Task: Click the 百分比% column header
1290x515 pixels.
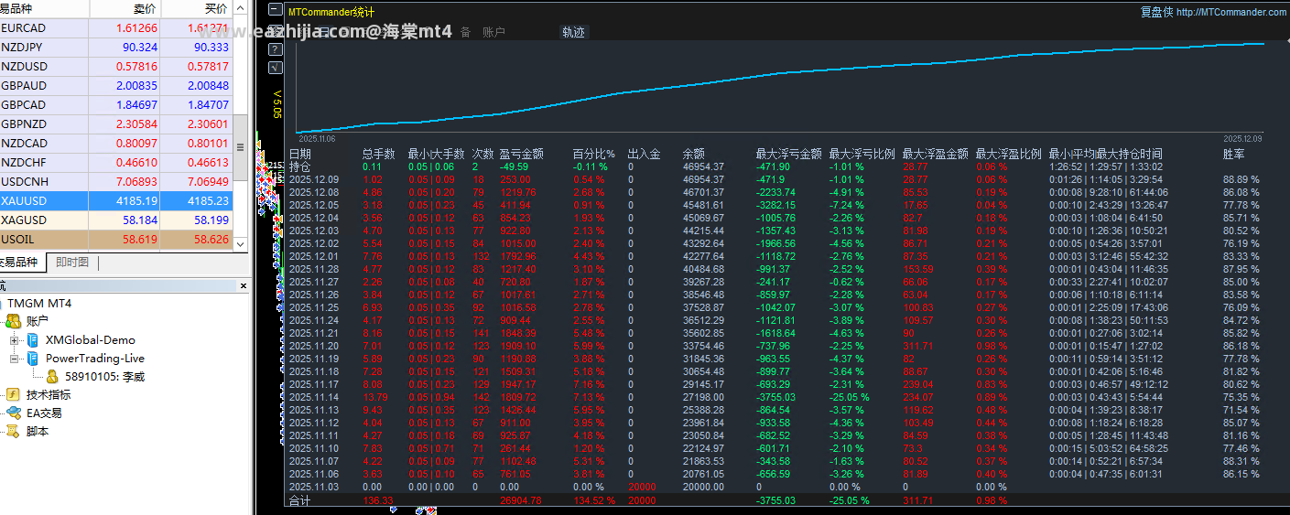Action: tap(594, 154)
